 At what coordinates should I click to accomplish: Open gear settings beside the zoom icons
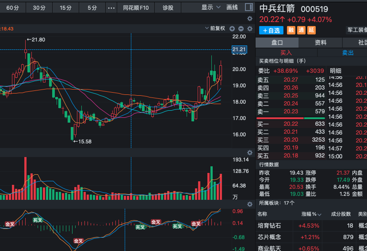tap(250, 29)
